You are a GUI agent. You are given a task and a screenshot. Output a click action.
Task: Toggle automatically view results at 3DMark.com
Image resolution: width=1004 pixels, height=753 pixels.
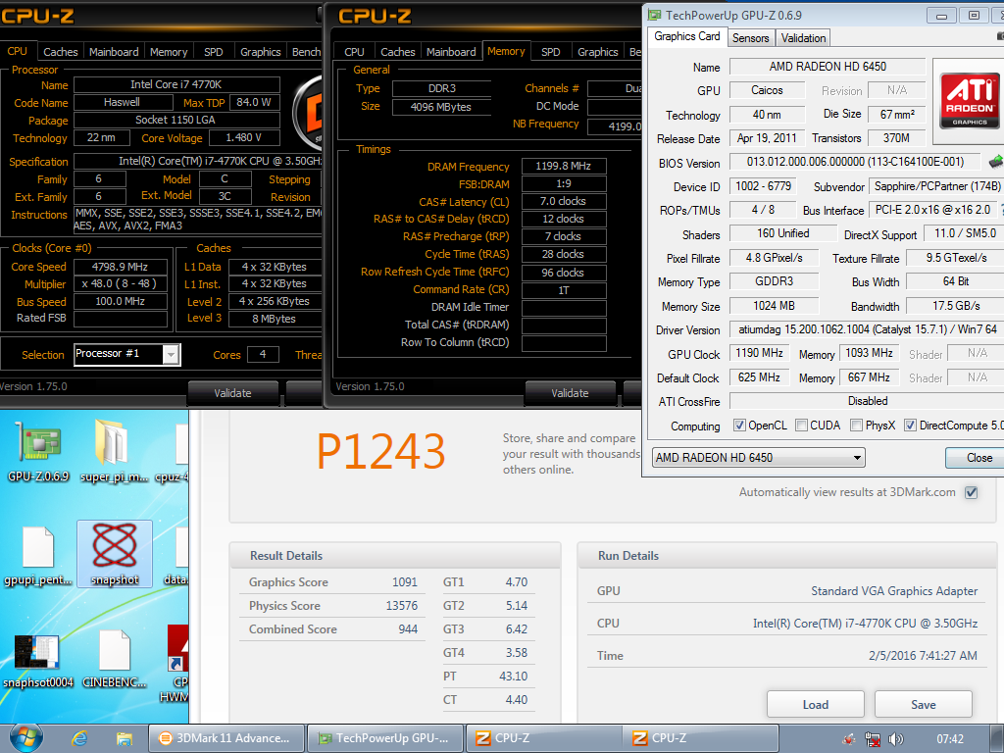[971, 492]
